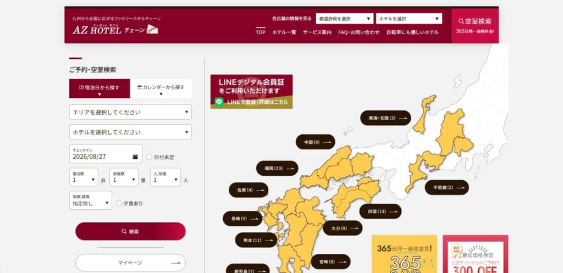
Task: Open FAQ・お問い合わせ menu item
Action: point(358,32)
